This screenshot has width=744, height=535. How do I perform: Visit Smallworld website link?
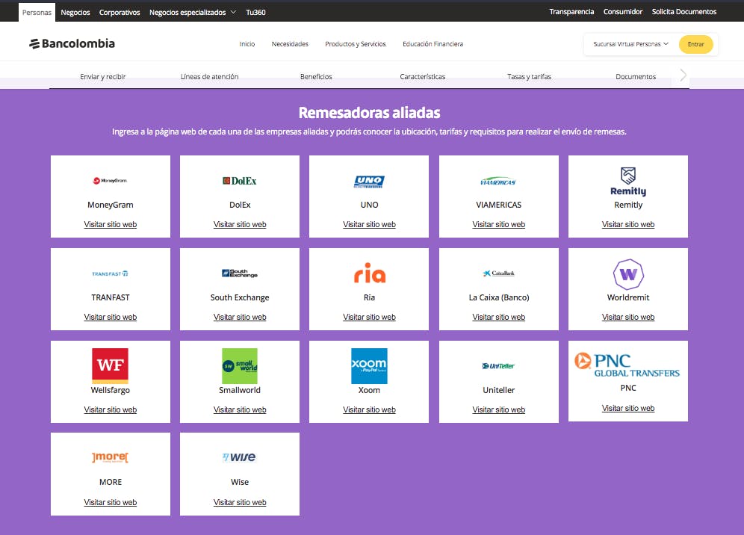[x=240, y=409]
